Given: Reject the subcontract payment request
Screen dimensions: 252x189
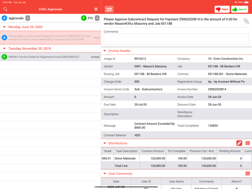Looking at the screenshot, I should point(222,9).
